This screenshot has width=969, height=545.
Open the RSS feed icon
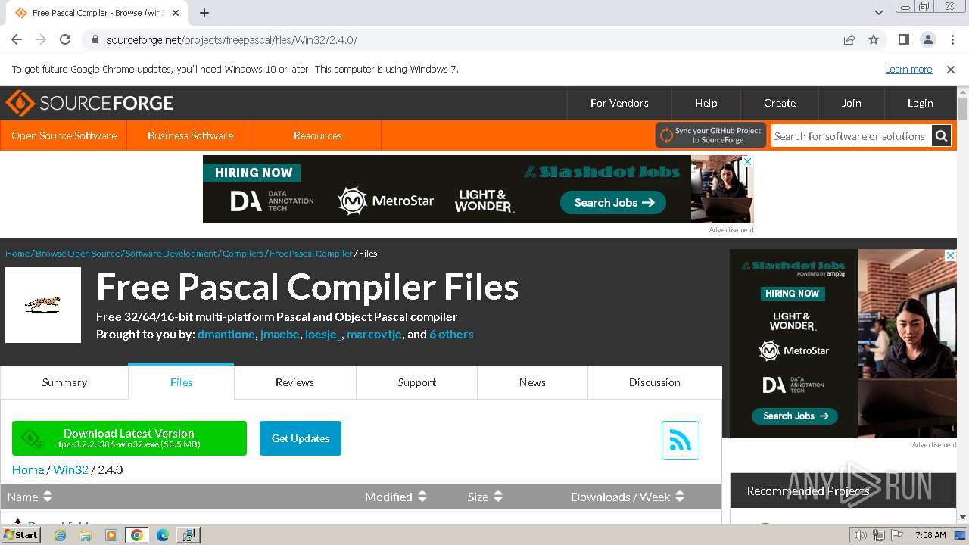point(681,441)
